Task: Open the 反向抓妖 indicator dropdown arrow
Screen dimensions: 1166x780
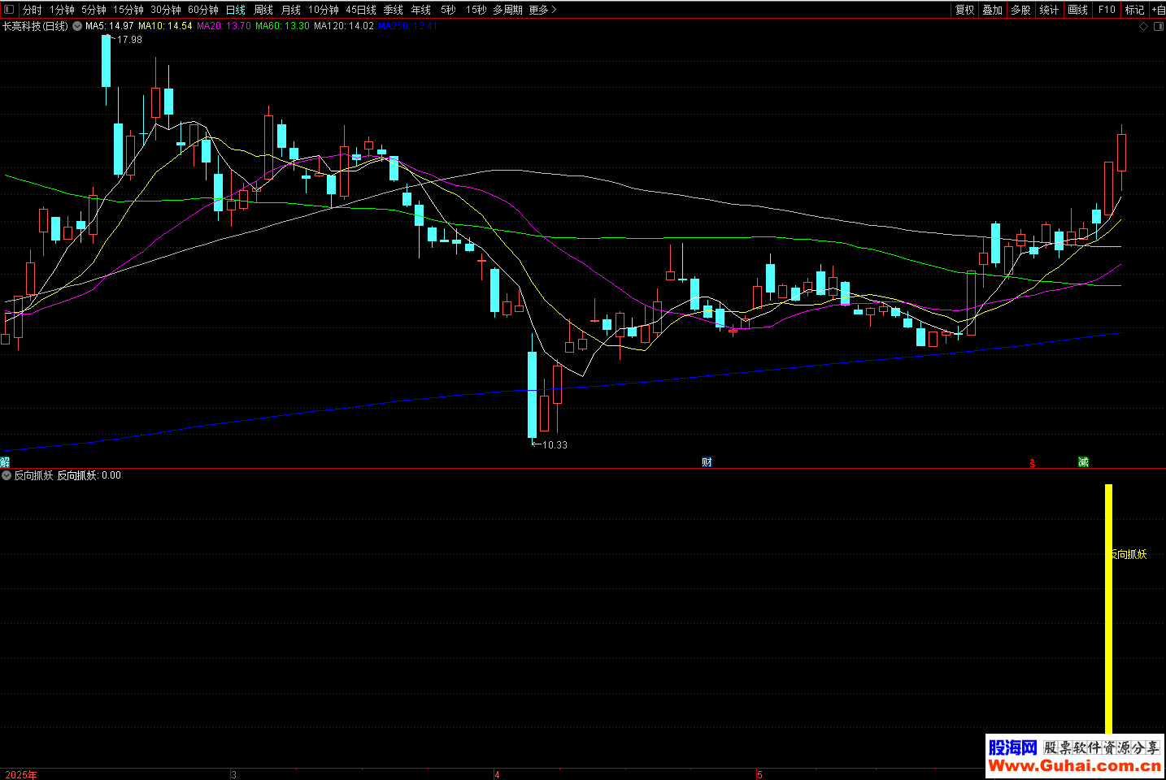Action: click(7, 475)
